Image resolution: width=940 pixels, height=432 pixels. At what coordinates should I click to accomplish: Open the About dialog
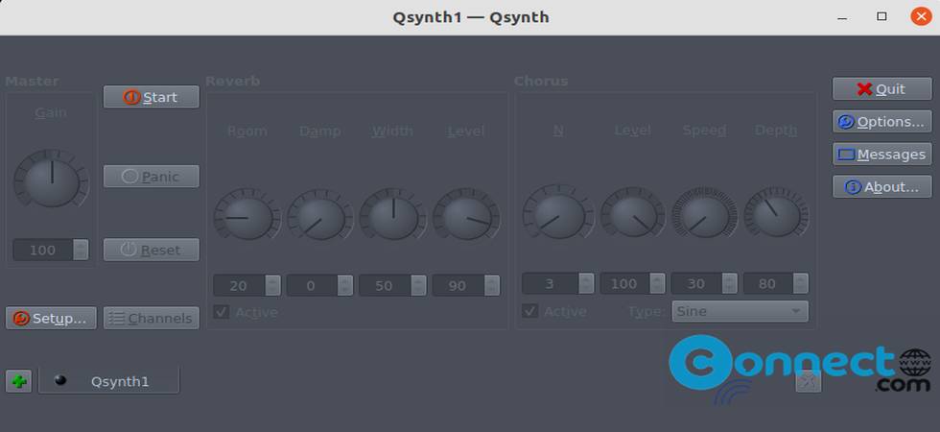[881, 187]
